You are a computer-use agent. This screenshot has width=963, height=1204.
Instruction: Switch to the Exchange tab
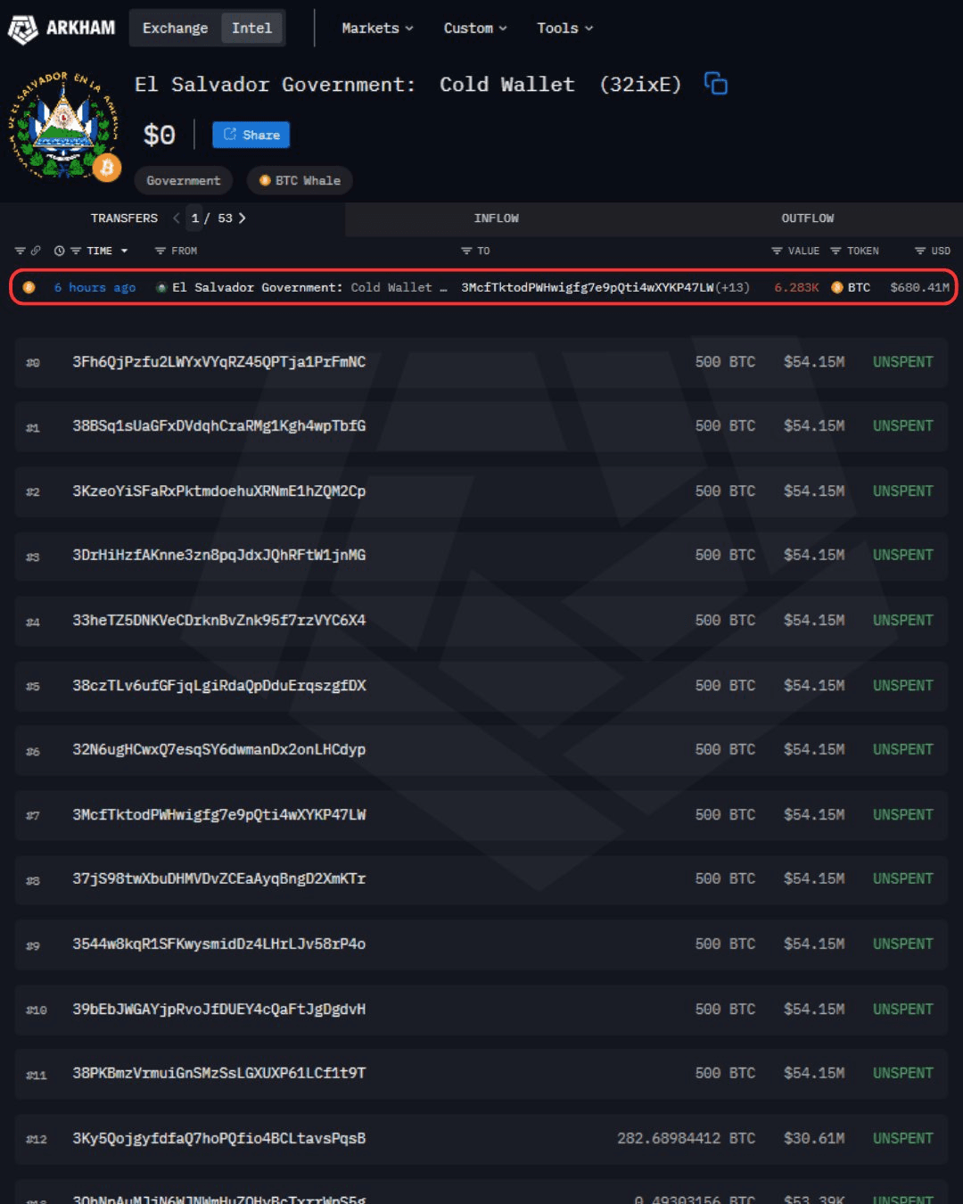[175, 28]
